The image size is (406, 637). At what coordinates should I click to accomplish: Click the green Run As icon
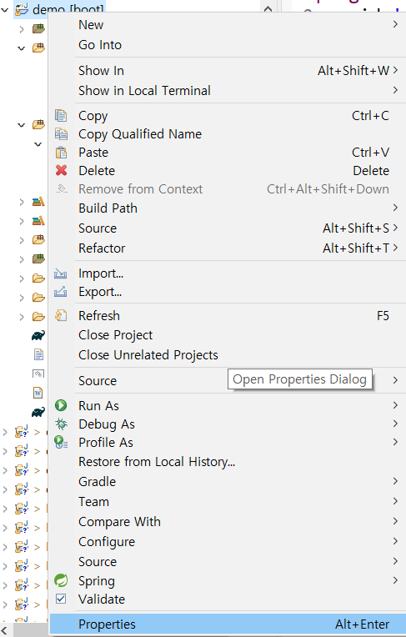pyautogui.click(x=61, y=405)
